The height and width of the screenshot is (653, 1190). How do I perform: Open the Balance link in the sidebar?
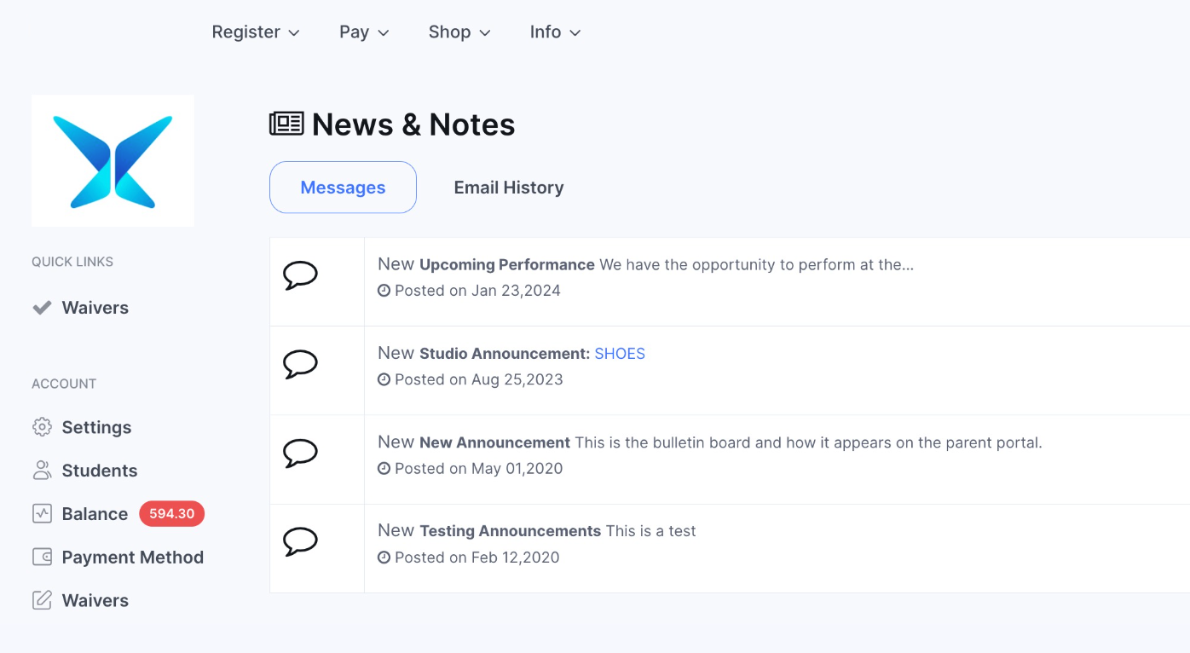click(x=95, y=514)
